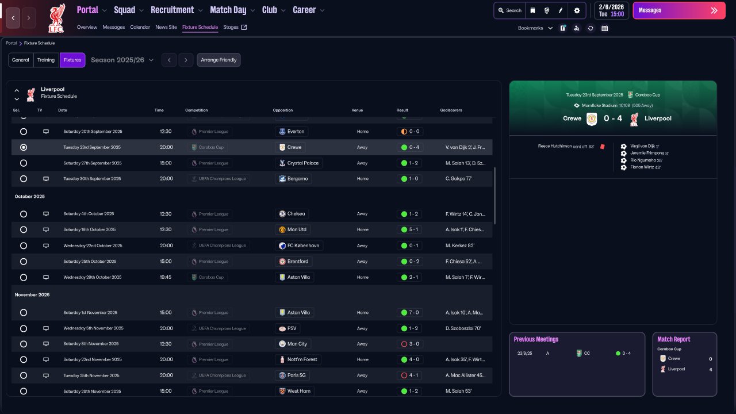Image resolution: width=736 pixels, height=414 pixels.
Task: Click the 7 - 0 result for 1st November
Action: click(x=410, y=313)
